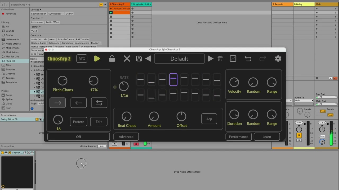Undo the last change in ChaosArp 2
The width and height of the screenshot is (339, 190).
pyautogui.click(x=248, y=59)
